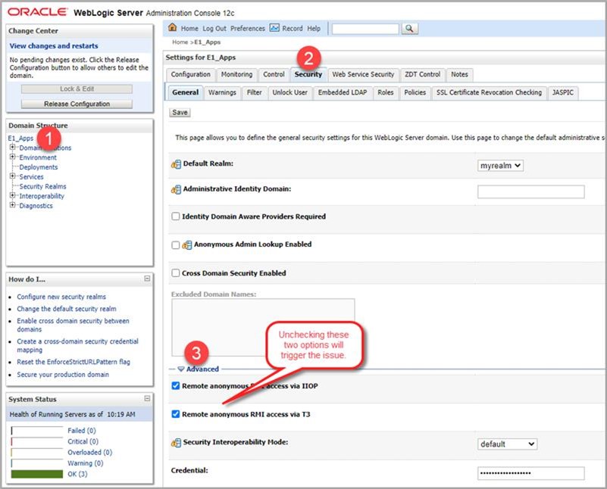Screen dimensions: 607x489
Task: Expand the Environment tree node
Action: pyautogui.click(x=12, y=157)
